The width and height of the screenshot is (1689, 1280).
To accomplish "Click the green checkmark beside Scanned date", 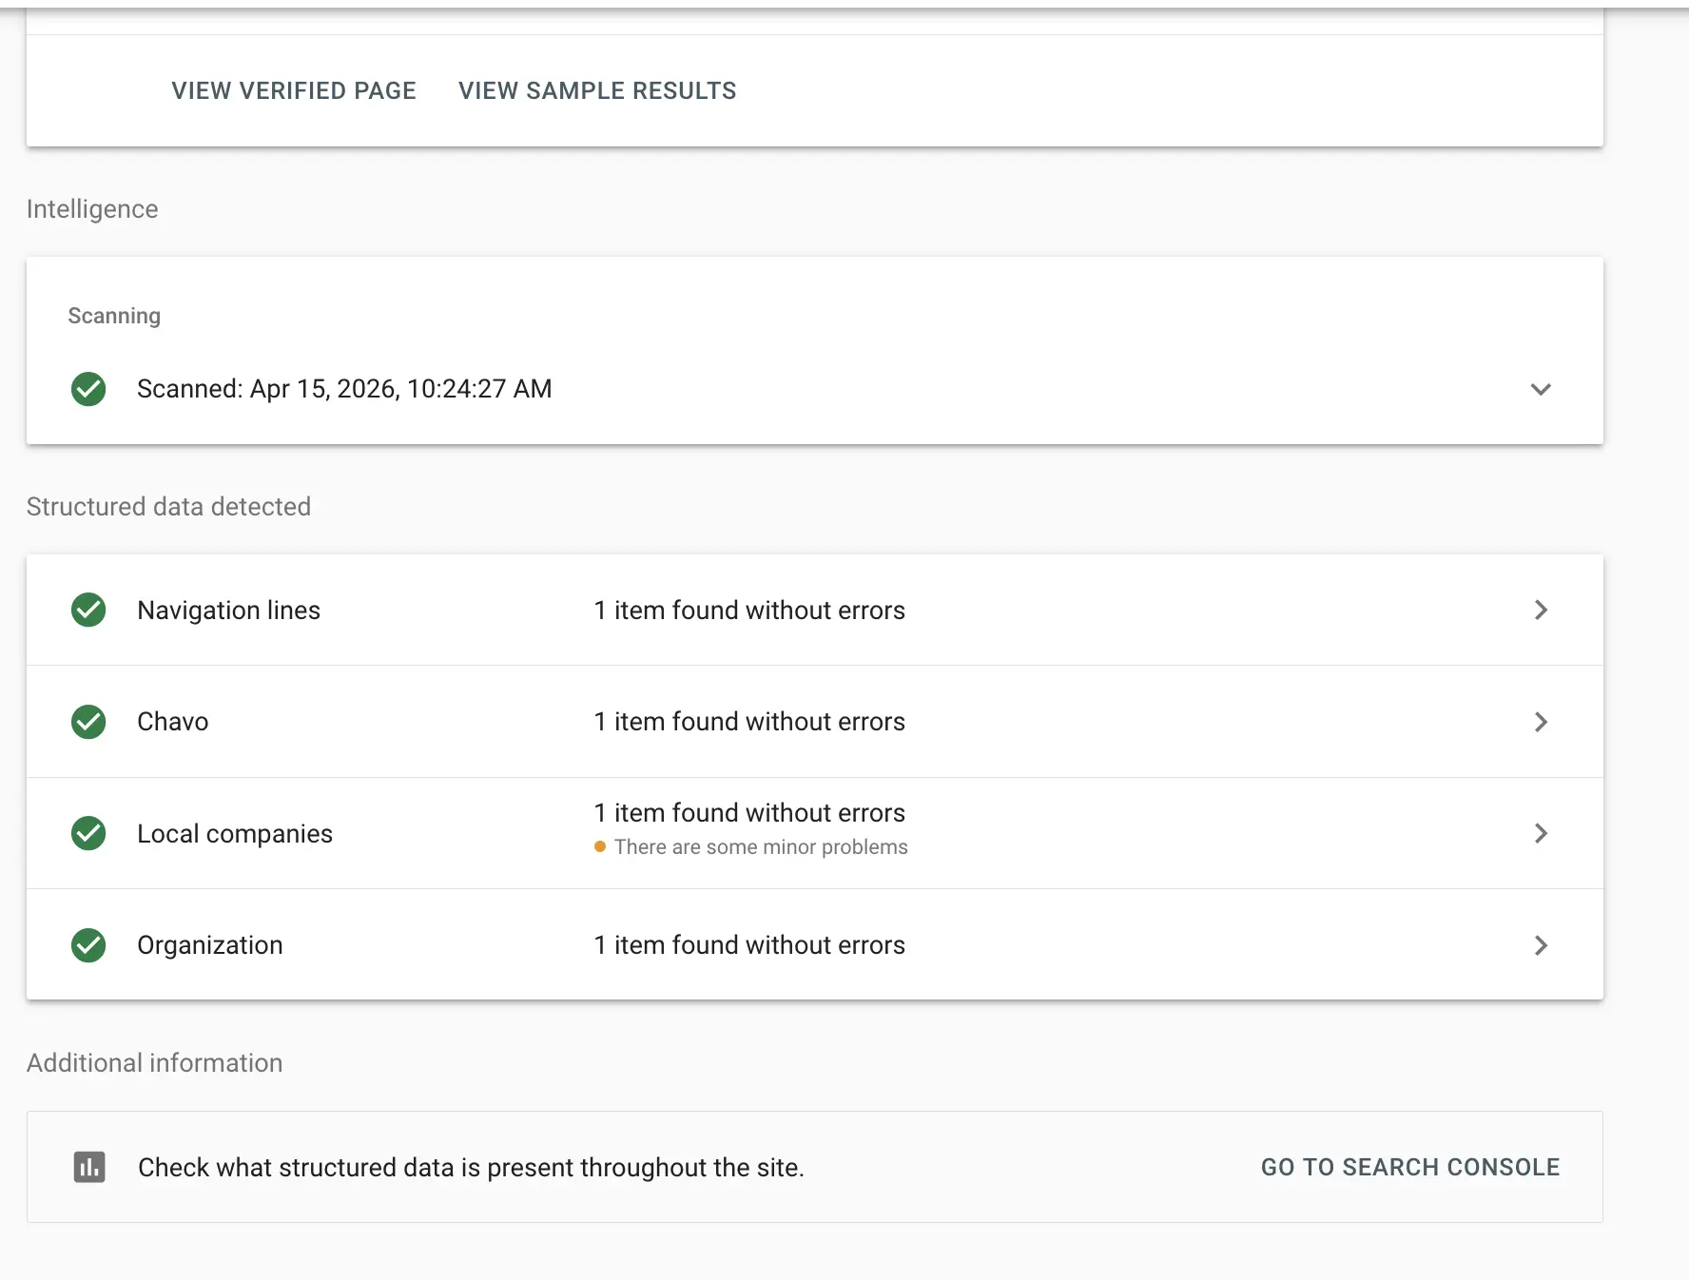I will tap(88, 389).
